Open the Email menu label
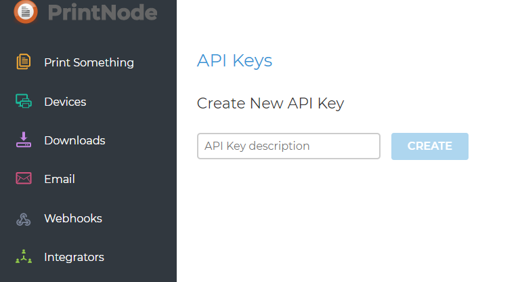 point(60,179)
